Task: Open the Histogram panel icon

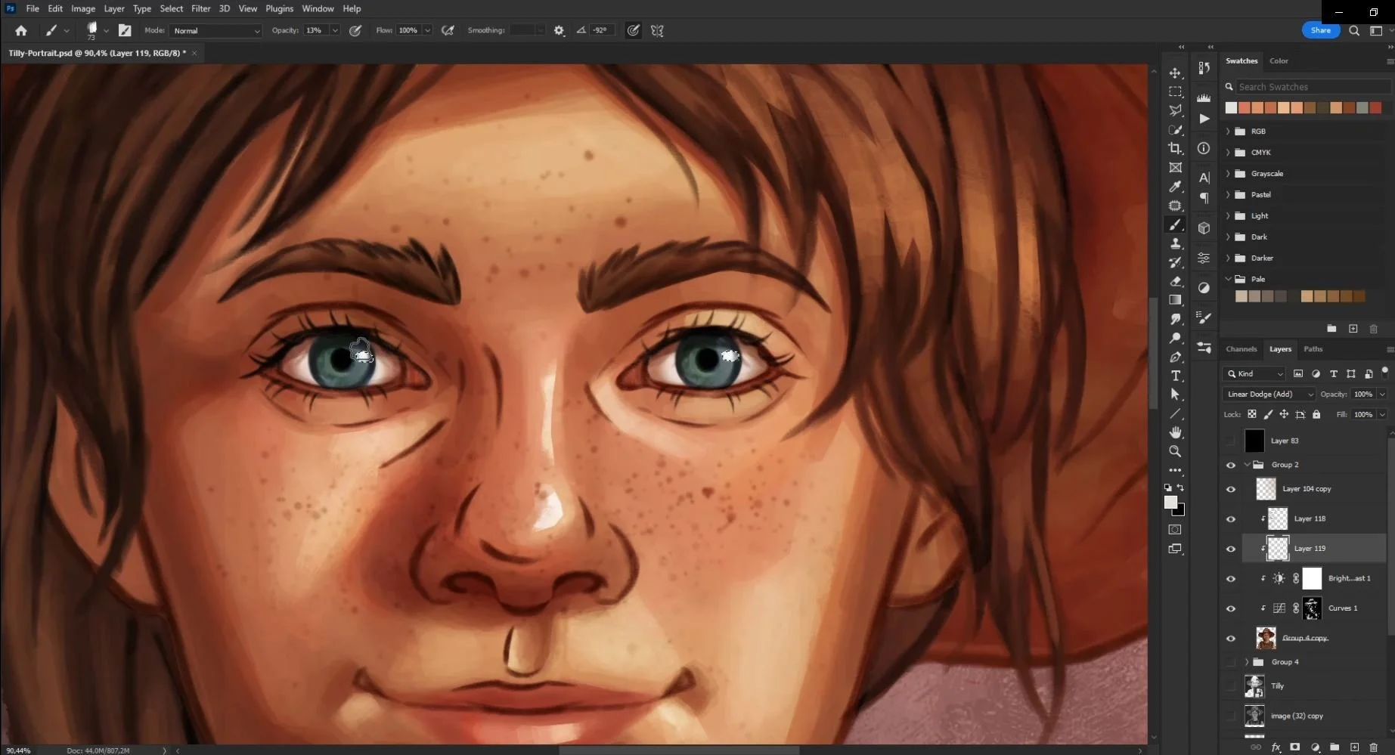Action: click(1204, 97)
